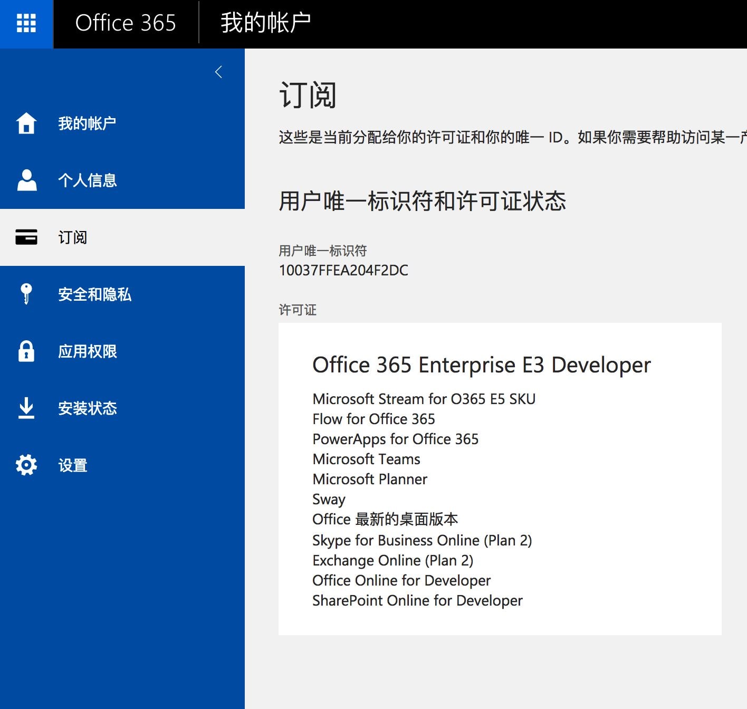Click Microsoft Stream for O365 E5 SKU

click(x=424, y=399)
